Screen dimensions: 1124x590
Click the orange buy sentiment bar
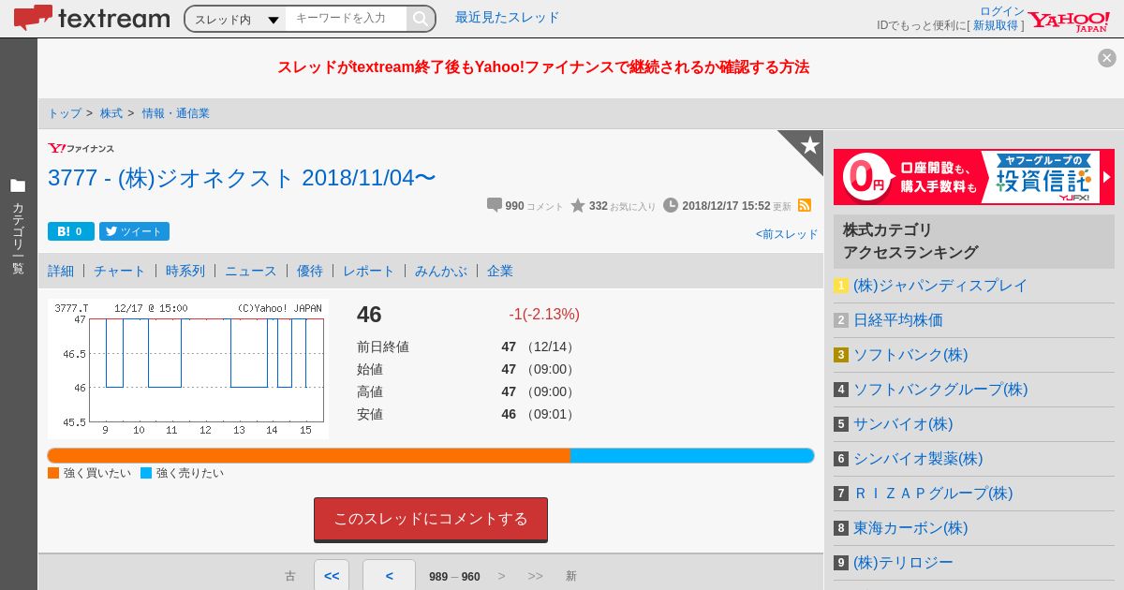point(309,455)
